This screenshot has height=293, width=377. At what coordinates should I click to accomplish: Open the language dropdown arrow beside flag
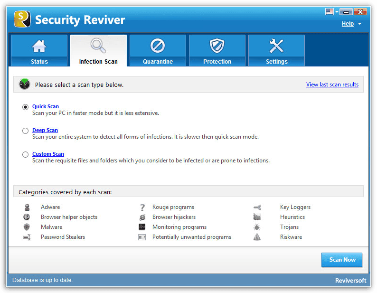coord(337,11)
